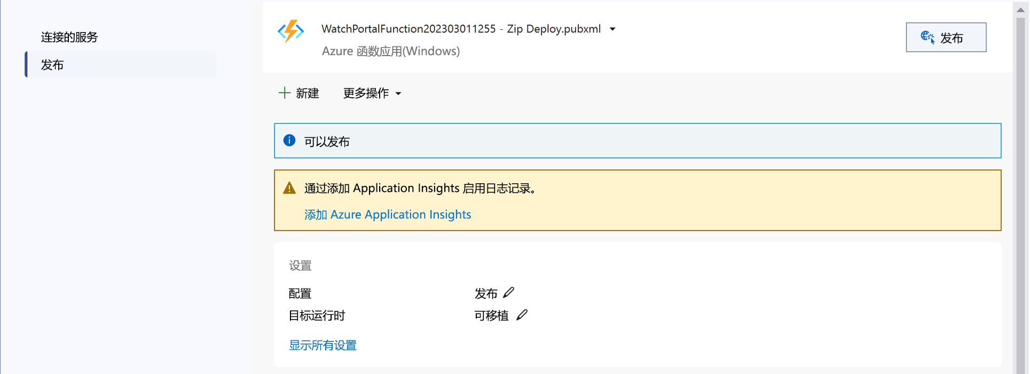This screenshot has height=374, width=1030.
Task: Open the publish profile dropdown arrow
Action: coord(613,29)
